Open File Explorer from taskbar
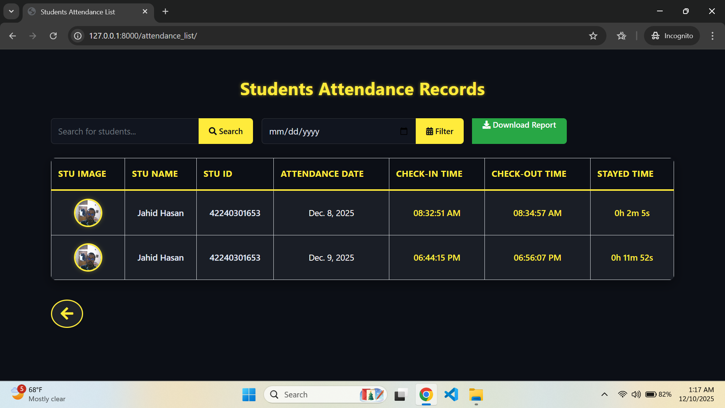 [x=476, y=394]
